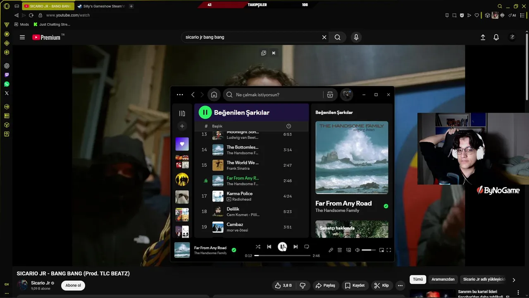Screen dimensions: 529x298
Task: Pause playback with the white pause button
Action: (x=282, y=247)
